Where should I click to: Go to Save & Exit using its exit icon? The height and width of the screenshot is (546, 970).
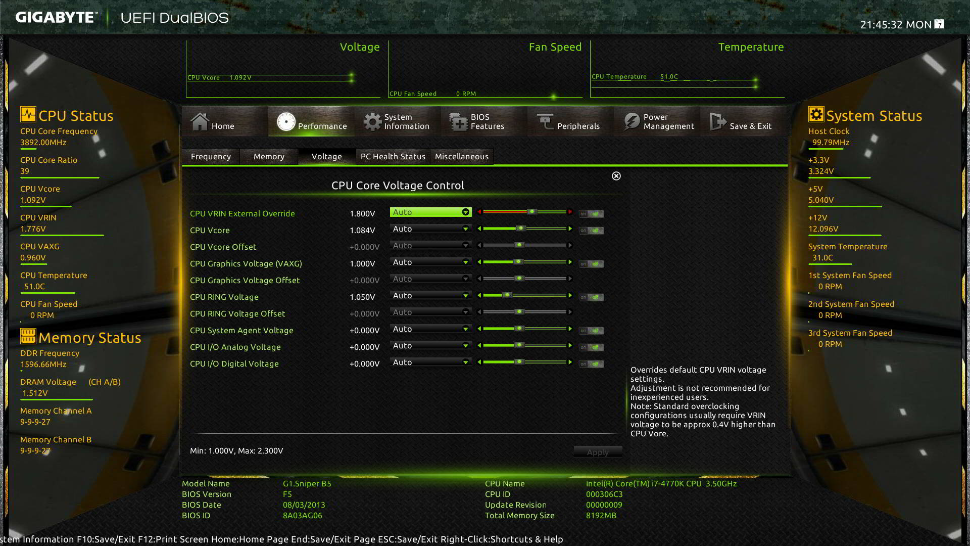click(x=717, y=122)
